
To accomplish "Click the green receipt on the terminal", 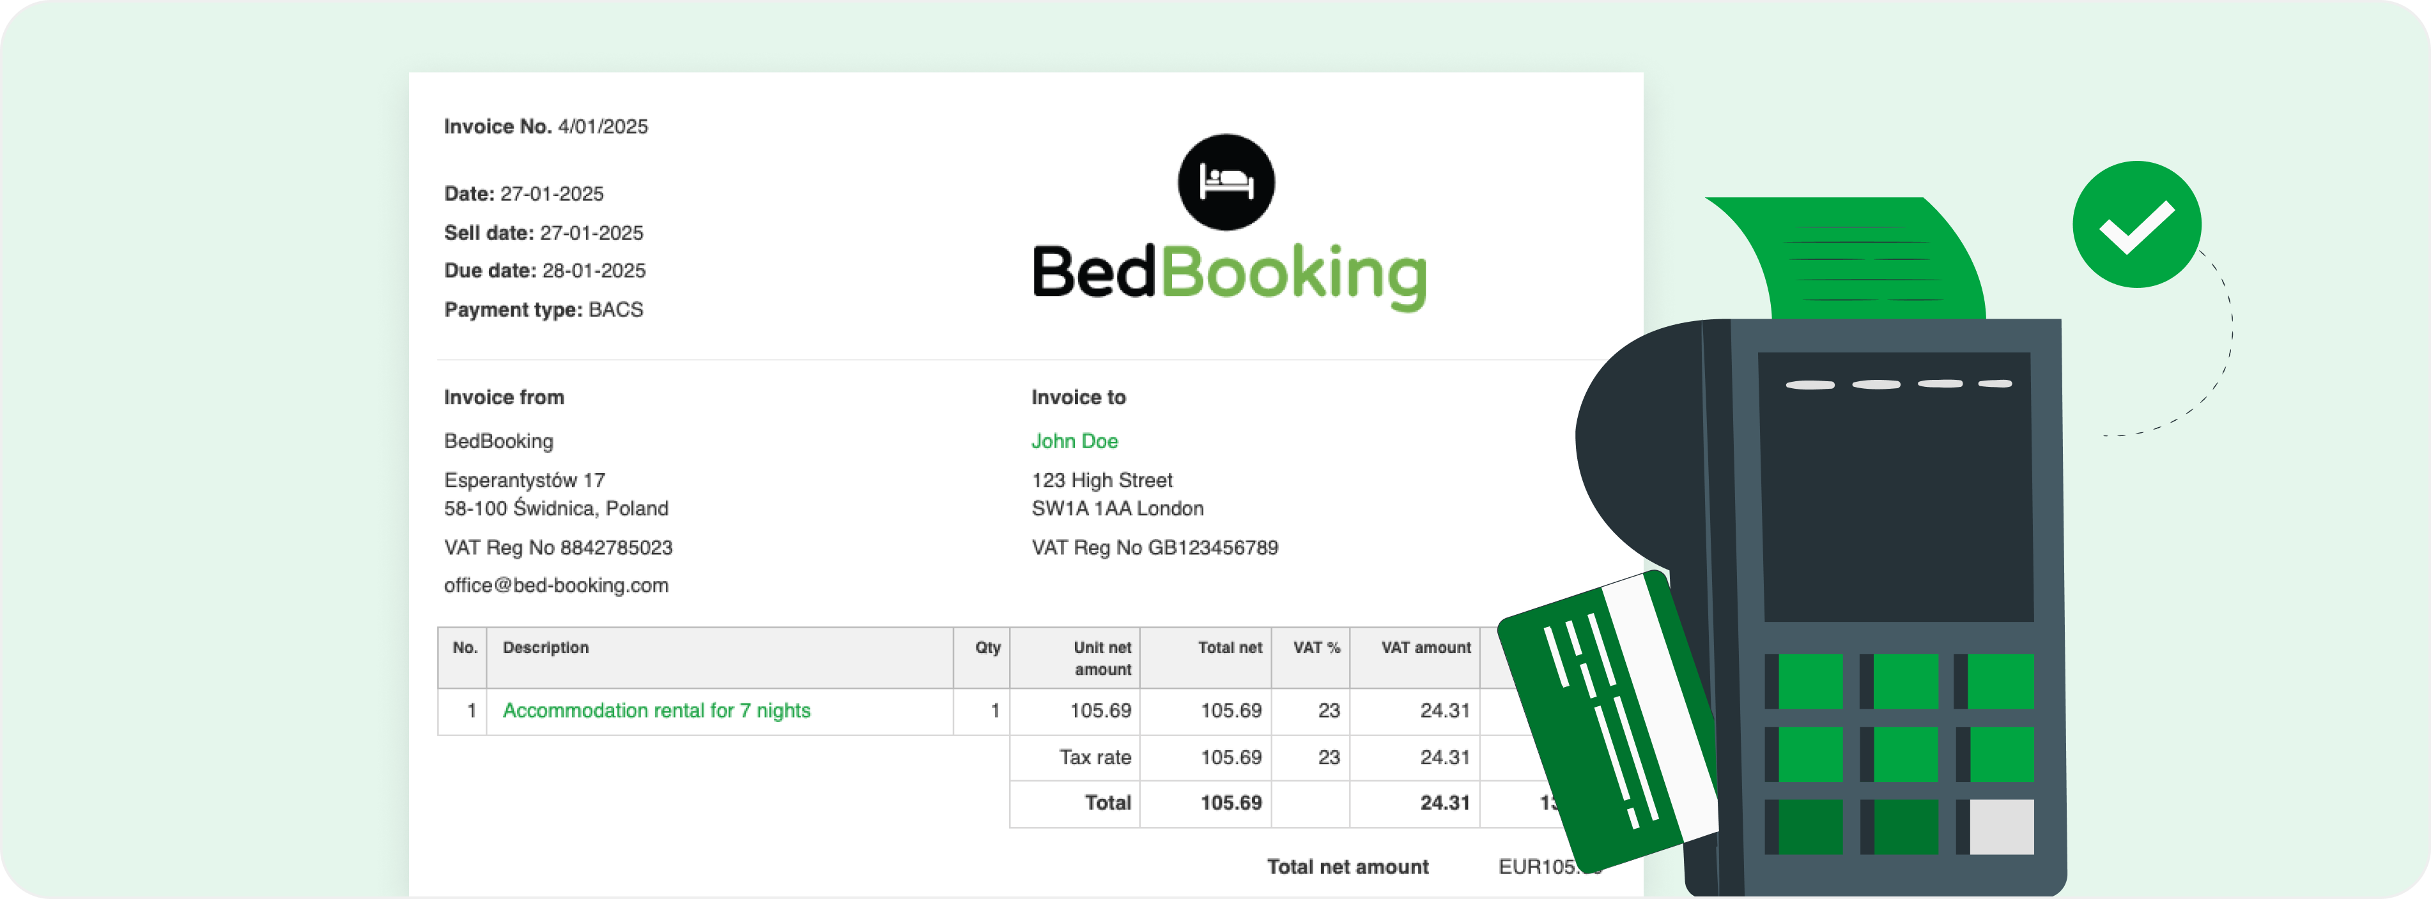I will click(x=1848, y=257).
